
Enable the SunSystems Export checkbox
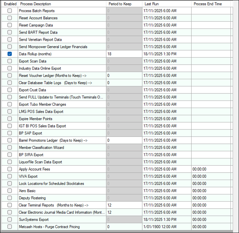[x=10, y=219]
